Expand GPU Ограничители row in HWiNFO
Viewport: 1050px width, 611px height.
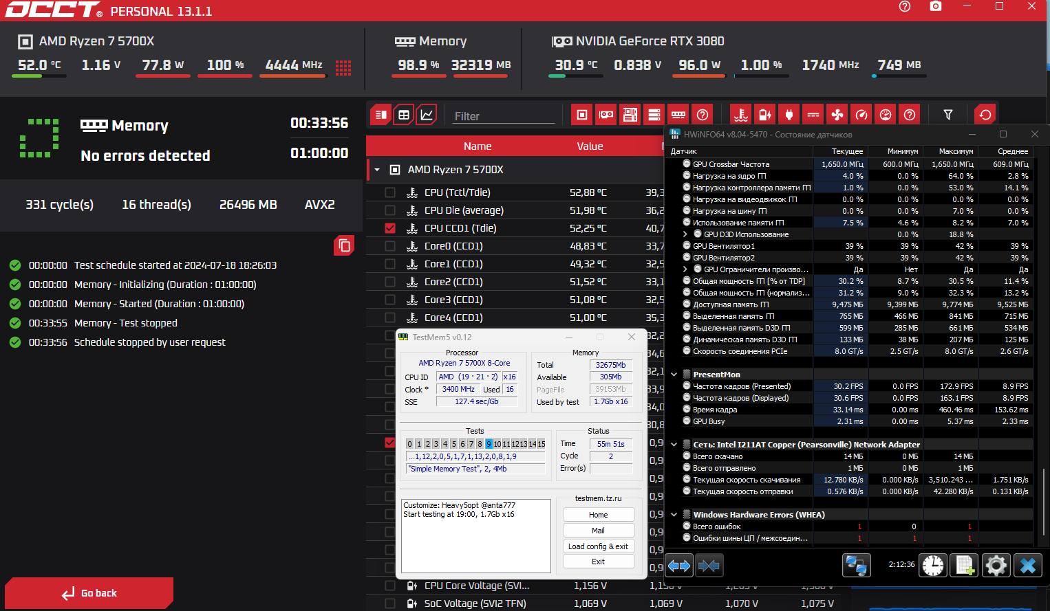(685, 269)
